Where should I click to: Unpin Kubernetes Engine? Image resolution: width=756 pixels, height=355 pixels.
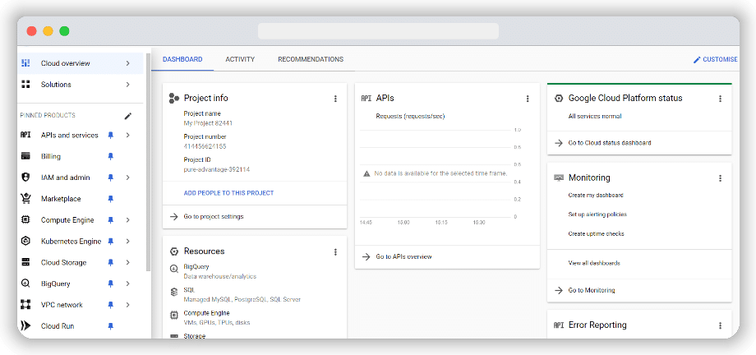110,242
